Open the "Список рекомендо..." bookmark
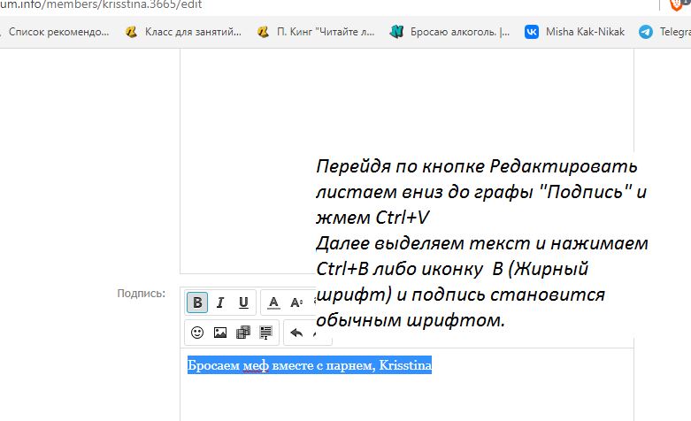 click(58, 32)
